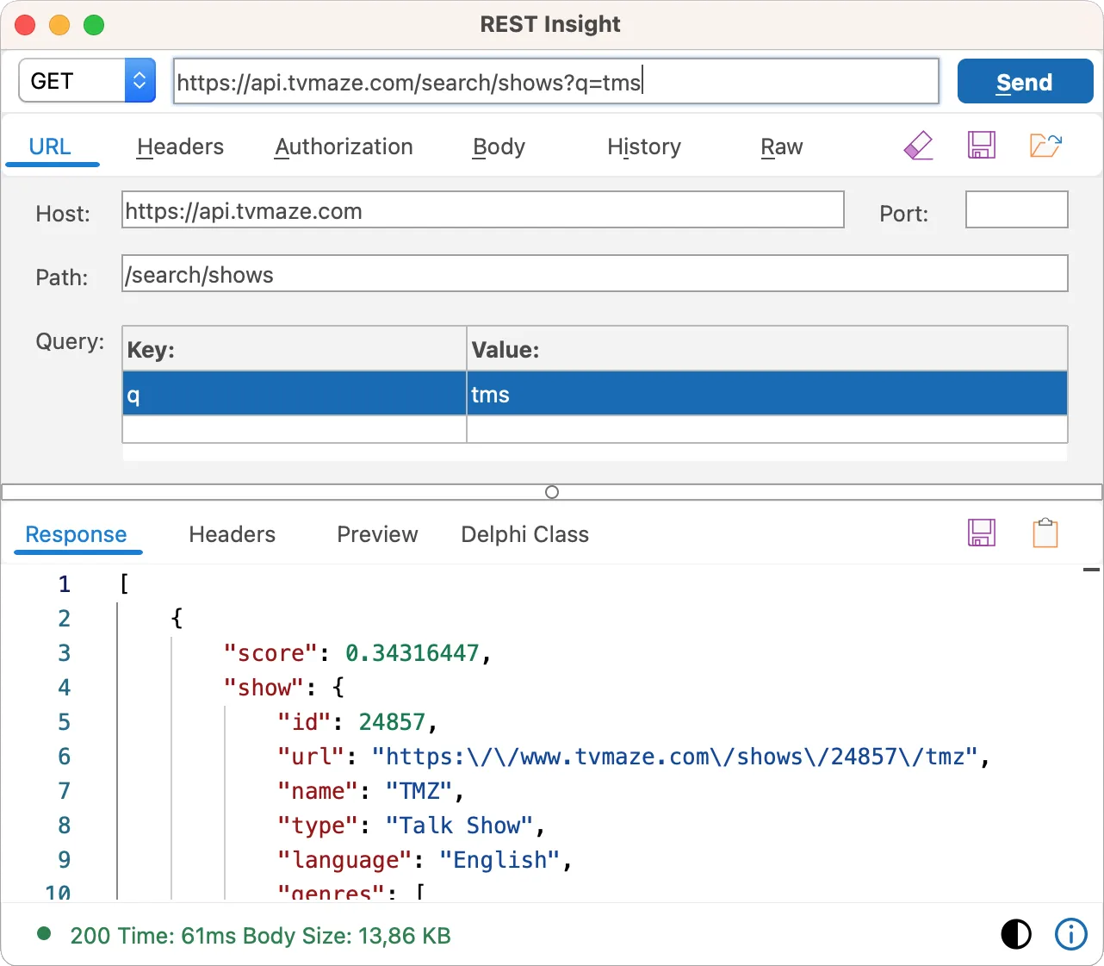This screenshot has height=966, width=1104.
Task: Click into the Path field
Action: tap(594, 275)
